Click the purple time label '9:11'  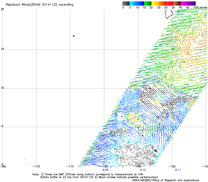(x=178, y=170)
